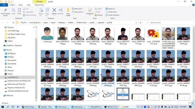Open the New item dropdown

point(77,9)
